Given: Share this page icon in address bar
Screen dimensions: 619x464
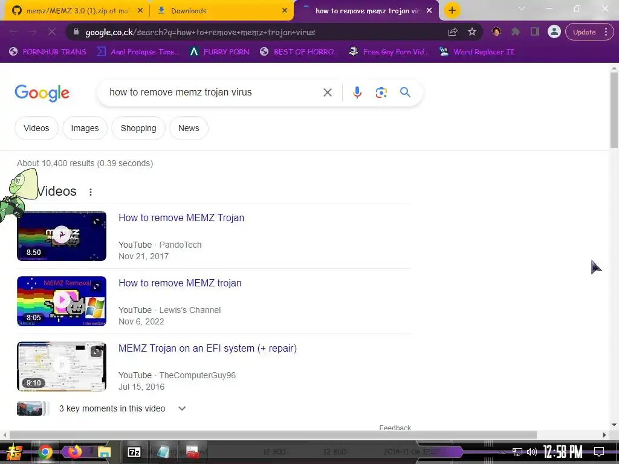Looking at the screenshot, I should click(453, 32).
